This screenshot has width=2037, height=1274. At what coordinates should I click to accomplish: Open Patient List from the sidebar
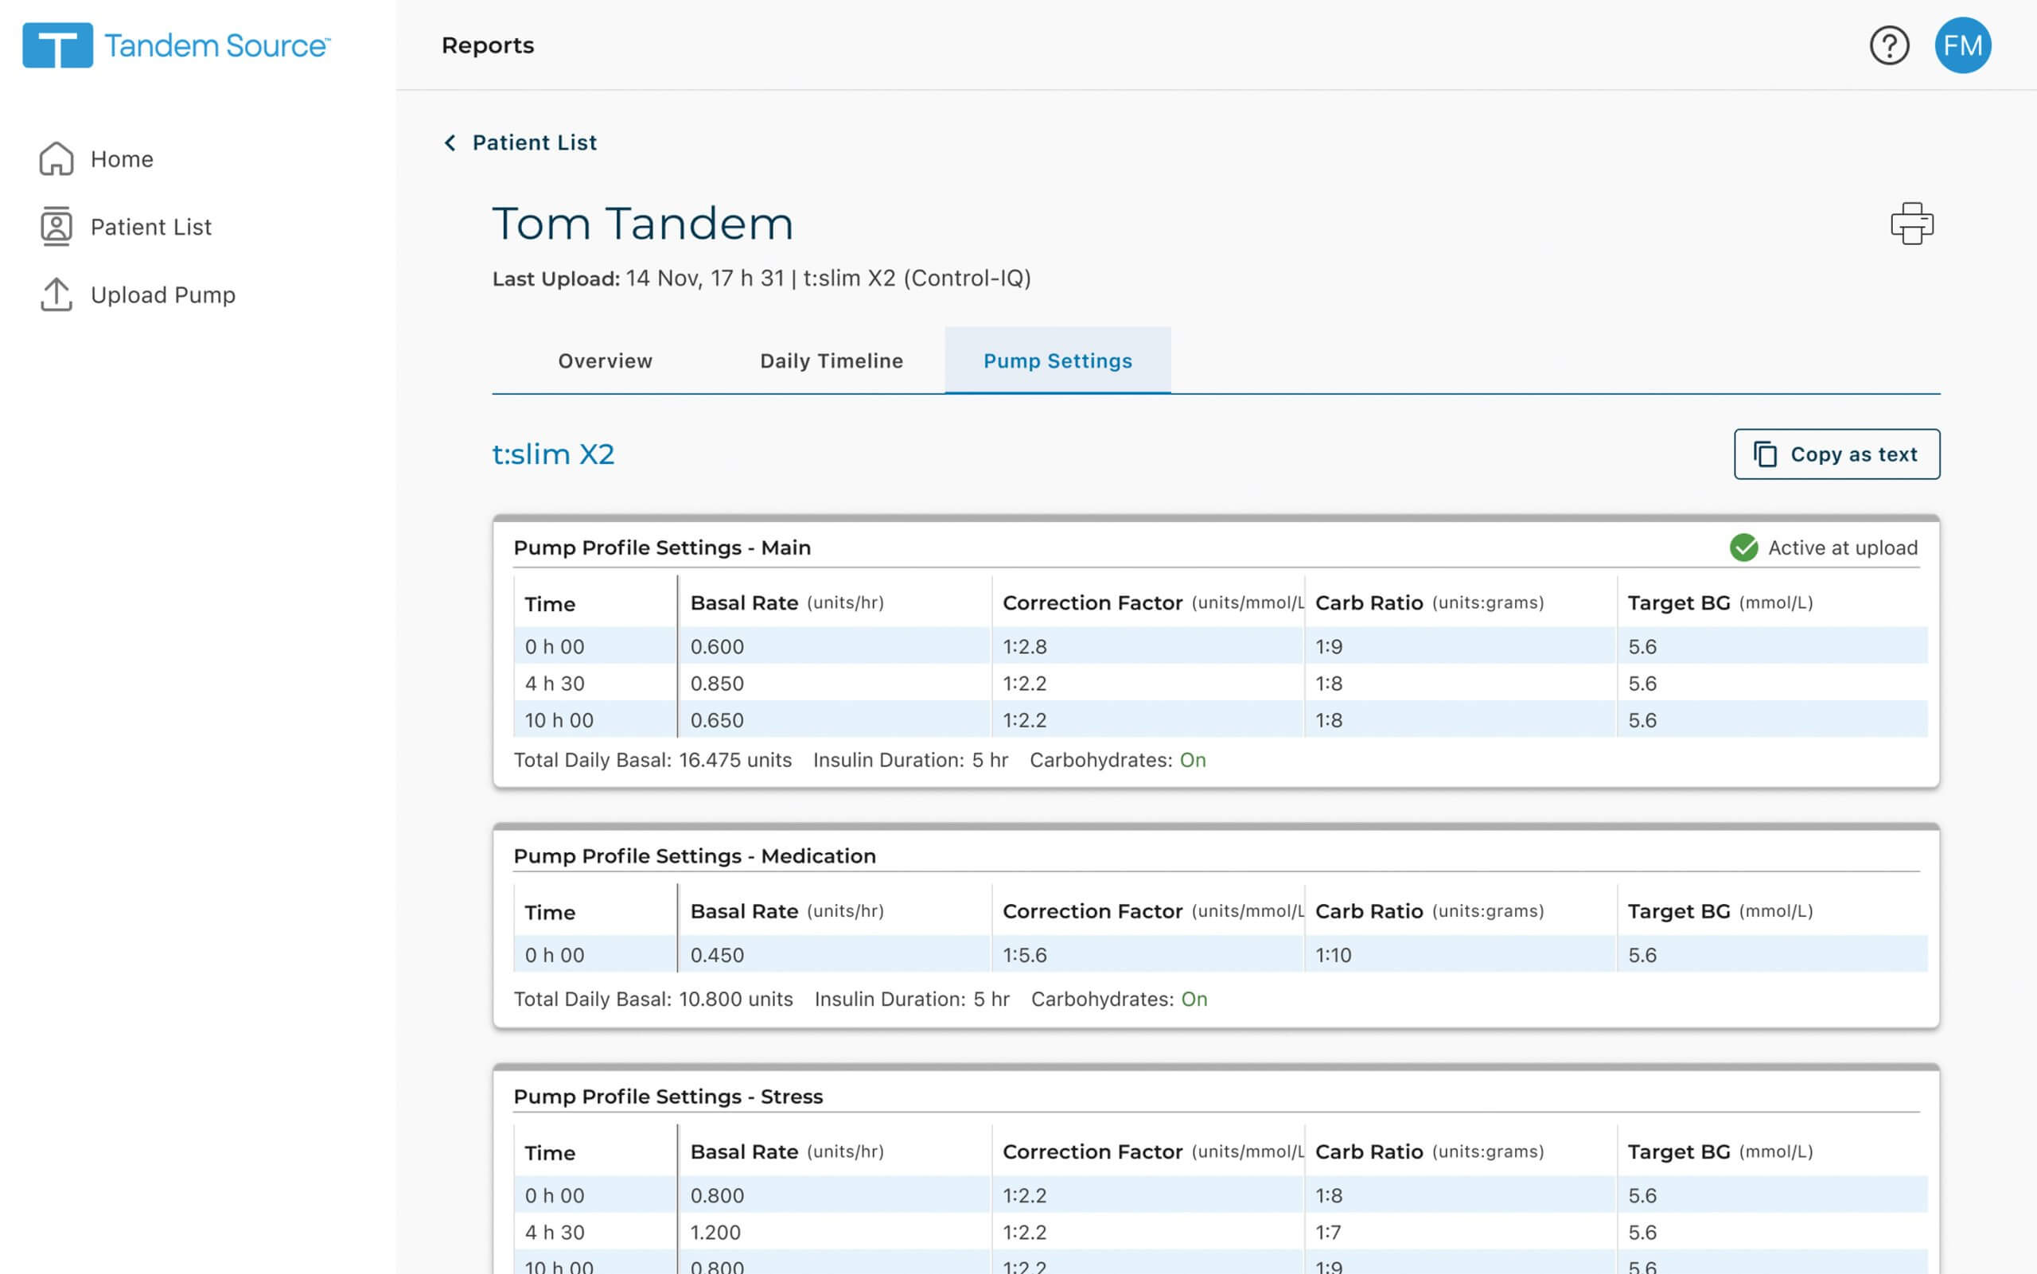pyautogui.click(x=151, y=227)
